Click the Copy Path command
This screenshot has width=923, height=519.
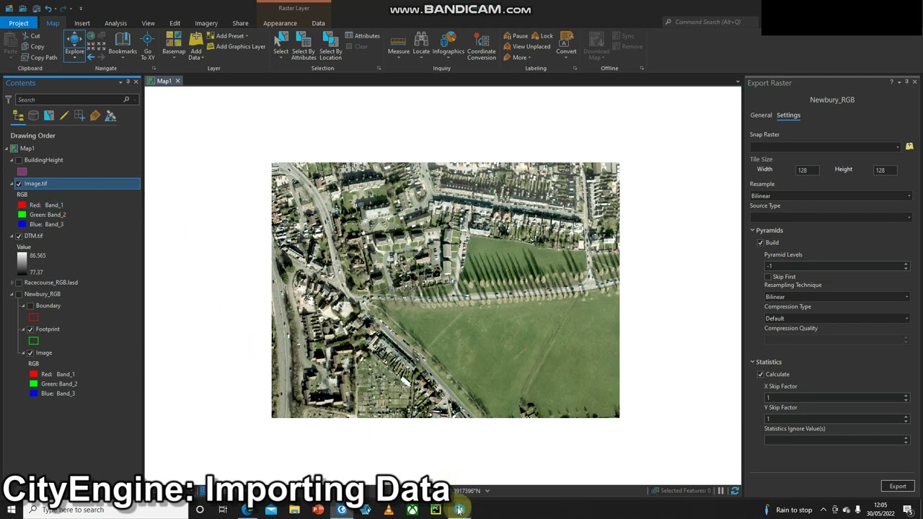pyautogui.click(x=39, y=58)
